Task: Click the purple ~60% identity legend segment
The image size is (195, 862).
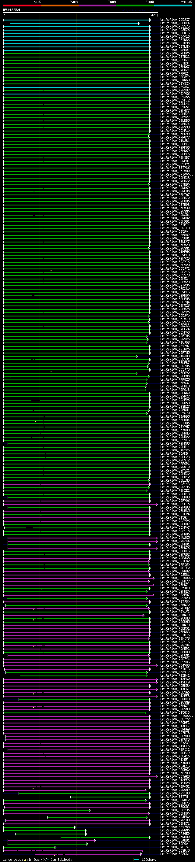Action: click(x=97, y=6)
